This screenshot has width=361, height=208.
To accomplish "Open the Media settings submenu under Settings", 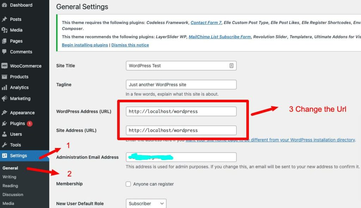I will click(8, 203).
